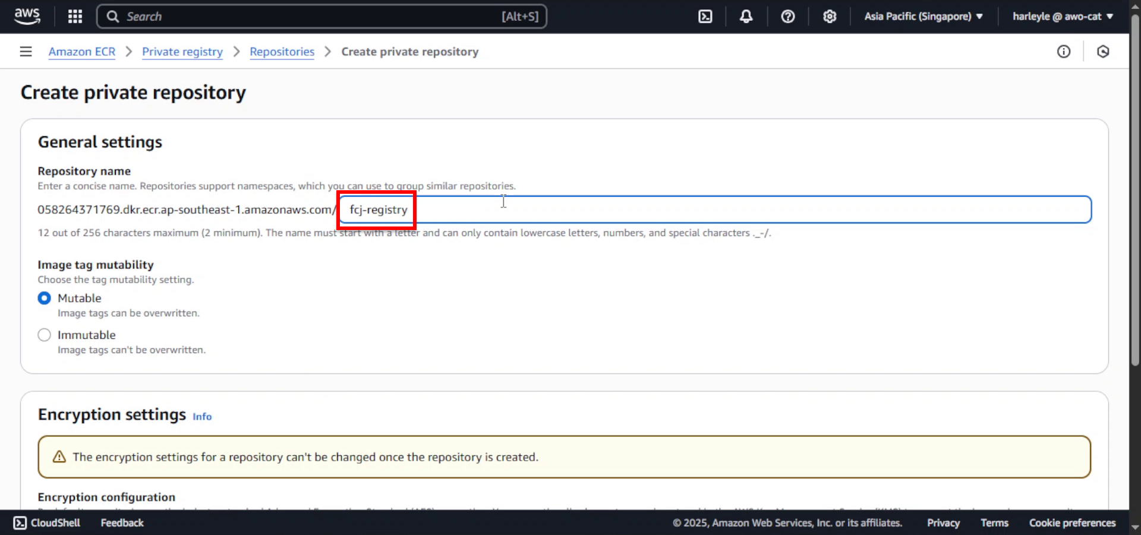This screenshot has height=535, width=1141.
Task: Click the Encryption configuration label
Action: pyautogui.click(x=106, y=497)
